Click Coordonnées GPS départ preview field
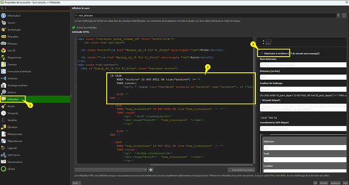 (x=303, y=128)
